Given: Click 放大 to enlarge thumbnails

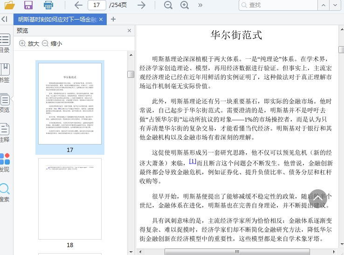Looking at the screenshot, I should tap(29, 43).
